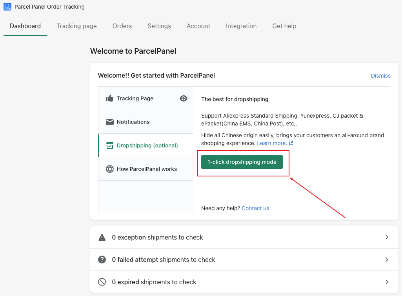
Task: Click the warning triangle exception icon
Action: [102, 237]
